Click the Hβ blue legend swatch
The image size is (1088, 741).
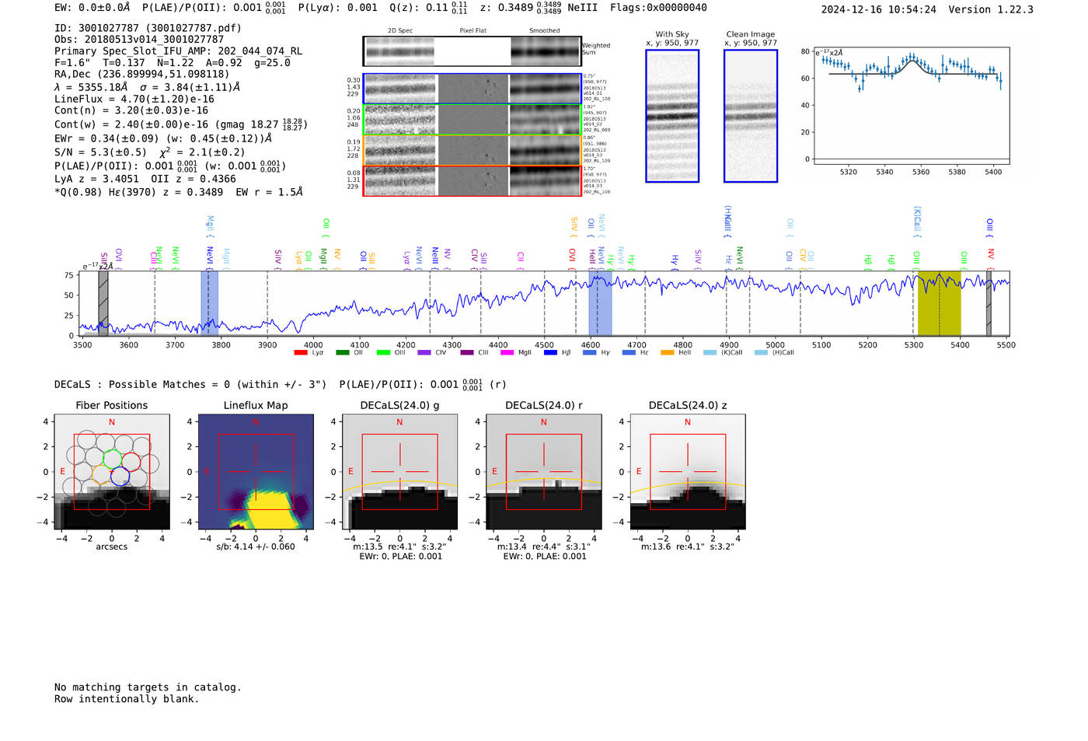pos(550,352)
